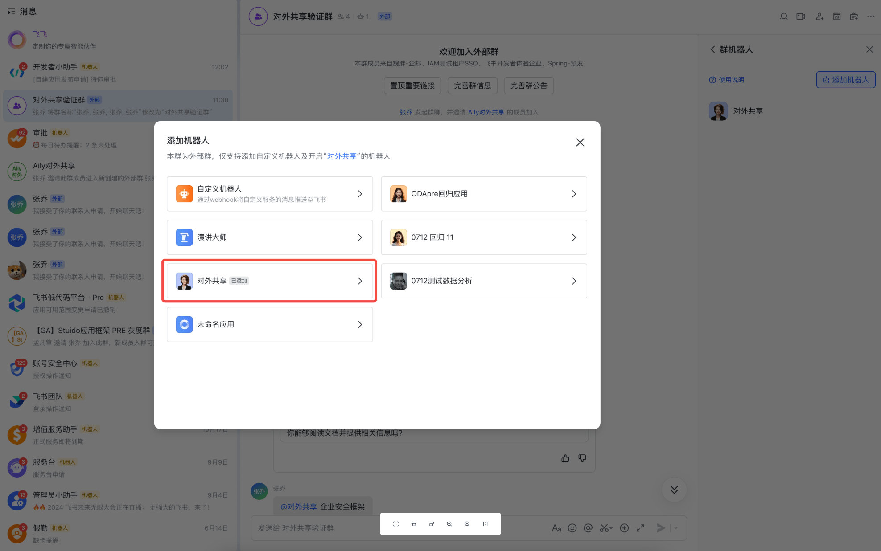Image resolution: width=881 pixels, height=551 pixels.
Task: Open 飞飞 smart assistant chat
Action: tap(118, 40)
